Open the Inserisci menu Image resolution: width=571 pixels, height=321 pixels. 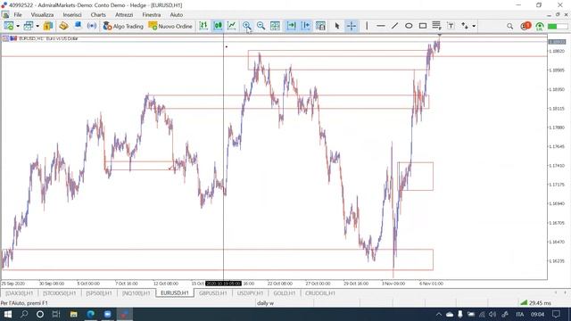click(x=72, y=15)
